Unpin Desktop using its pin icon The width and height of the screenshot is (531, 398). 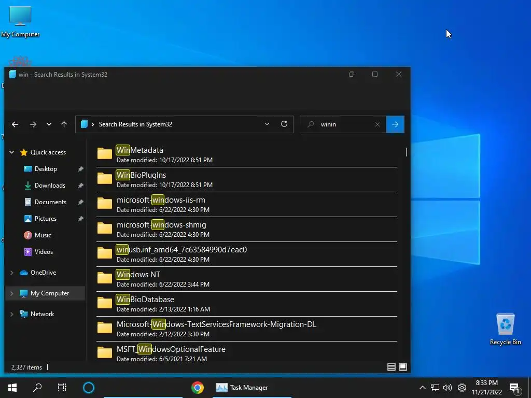(x=80, y=169)
